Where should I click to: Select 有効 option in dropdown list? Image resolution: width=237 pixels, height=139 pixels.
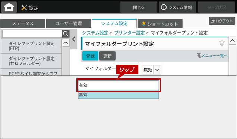[118, 85]
